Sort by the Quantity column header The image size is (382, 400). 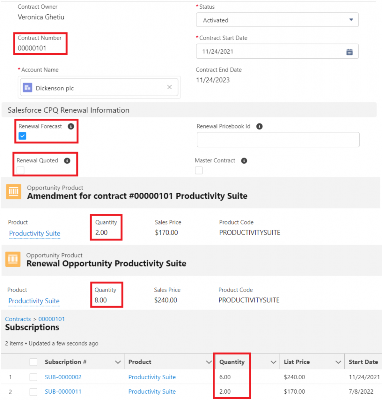tap(232, 362)
